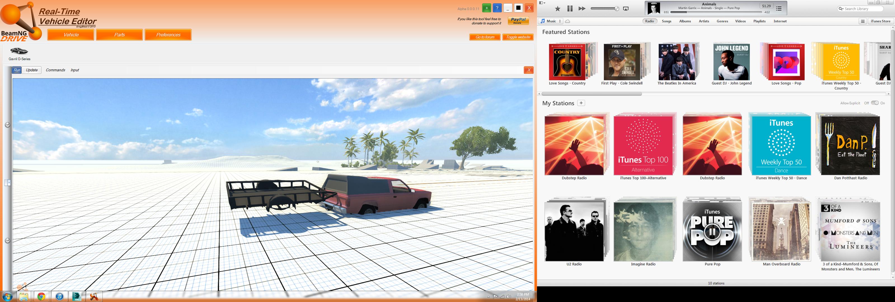895x302 pixels.
Task: Skip to next track in iTunes
Action: [x=582, y=9]
